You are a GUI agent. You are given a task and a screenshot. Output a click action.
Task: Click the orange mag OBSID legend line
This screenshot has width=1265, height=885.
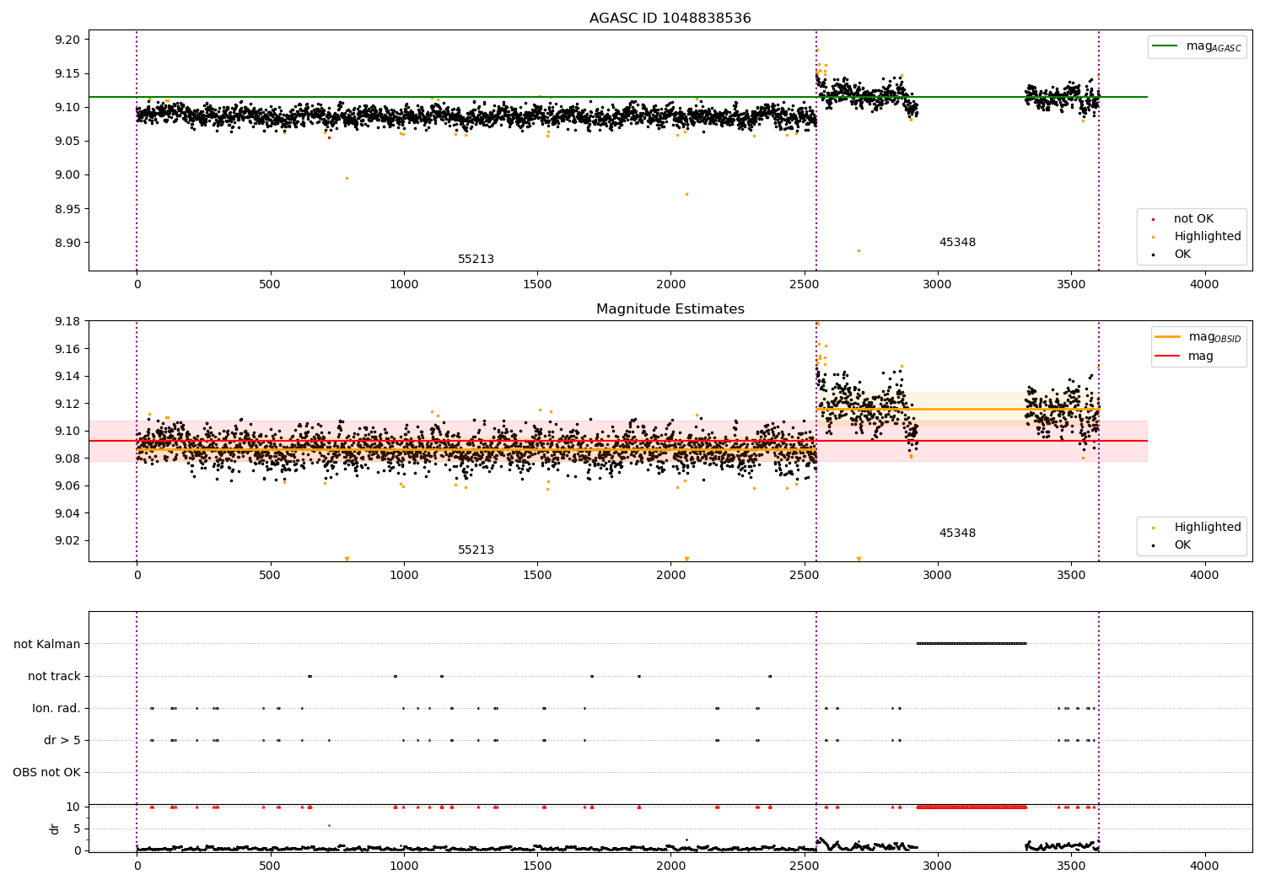[1168, 337]
